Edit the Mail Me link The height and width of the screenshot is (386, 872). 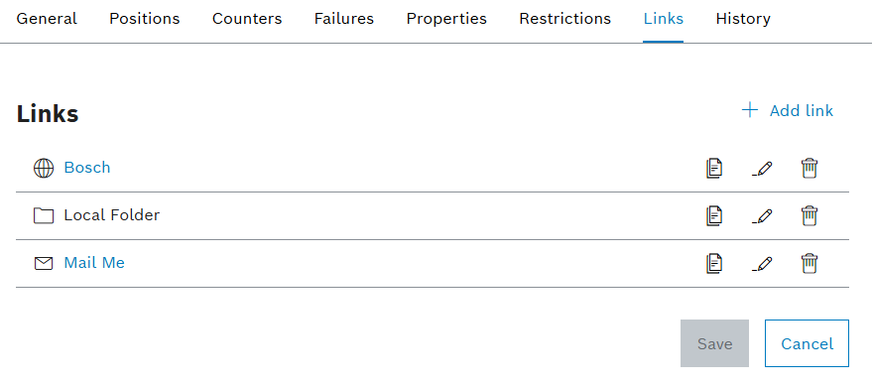coord(762,263)
